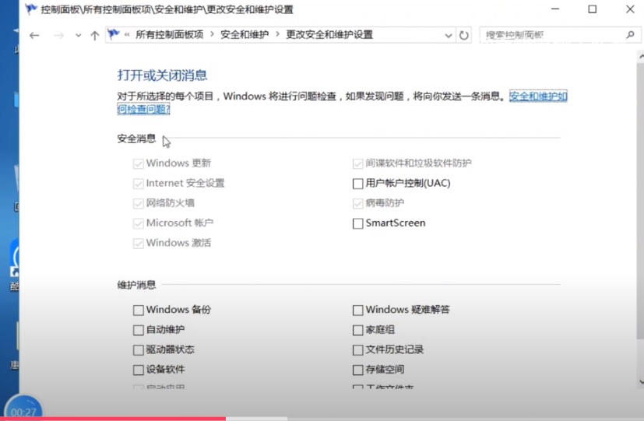Go up one level with up arrow

coord(95,36)
